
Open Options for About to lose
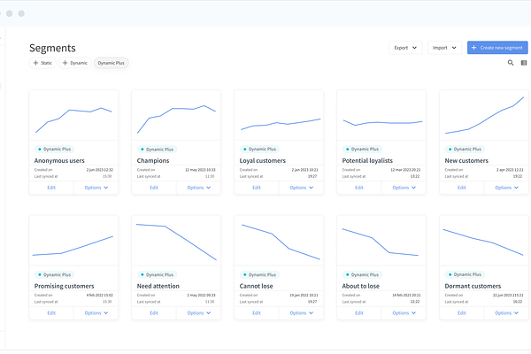coord(404,313)
